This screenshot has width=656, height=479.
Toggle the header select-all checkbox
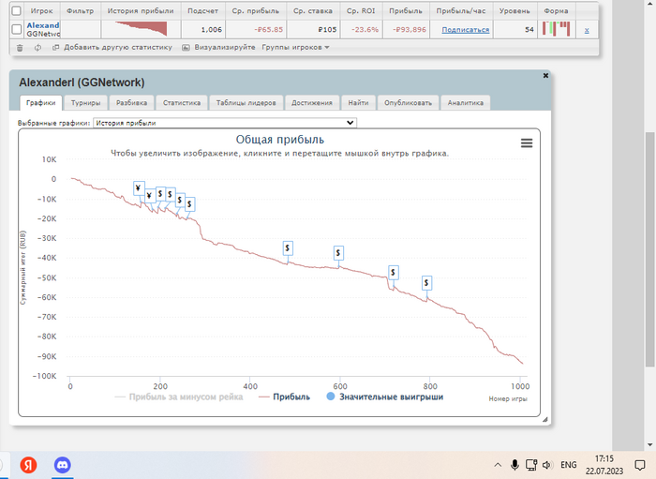(16, 11)
